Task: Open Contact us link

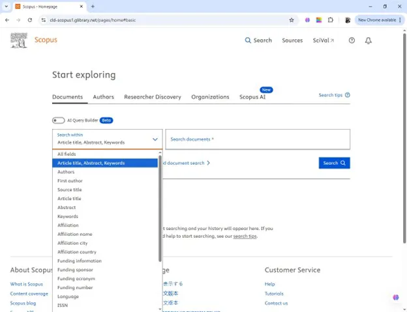Action: (x=276, y=303)
